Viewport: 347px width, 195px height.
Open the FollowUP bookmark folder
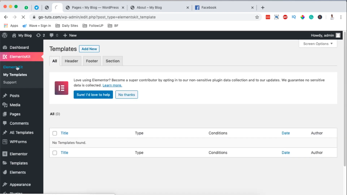pos(93,26)
